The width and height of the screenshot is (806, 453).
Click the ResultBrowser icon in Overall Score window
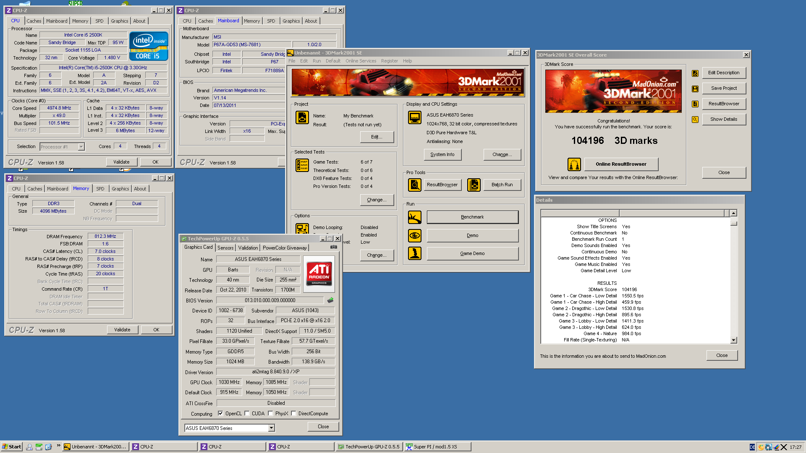pos(695,104)
